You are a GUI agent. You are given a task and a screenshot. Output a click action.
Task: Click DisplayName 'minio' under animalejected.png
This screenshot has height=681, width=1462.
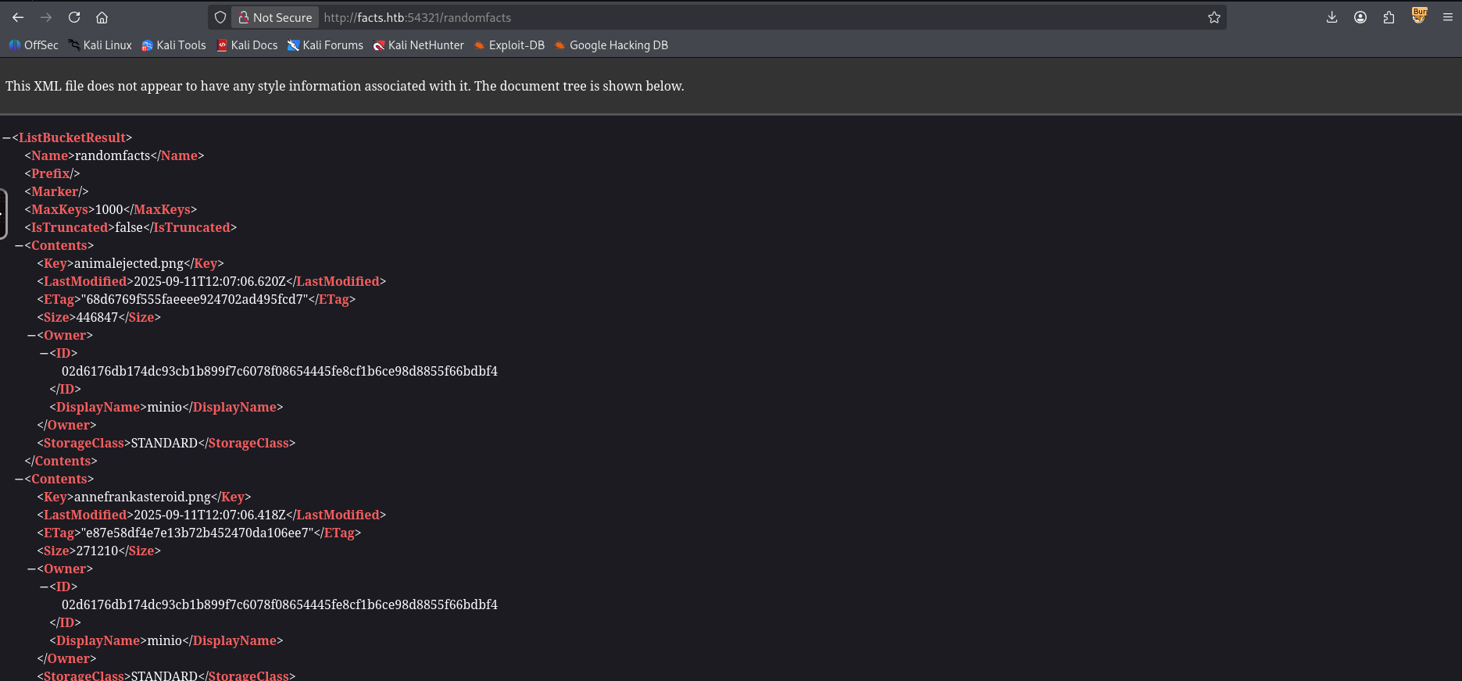point(164,407)
